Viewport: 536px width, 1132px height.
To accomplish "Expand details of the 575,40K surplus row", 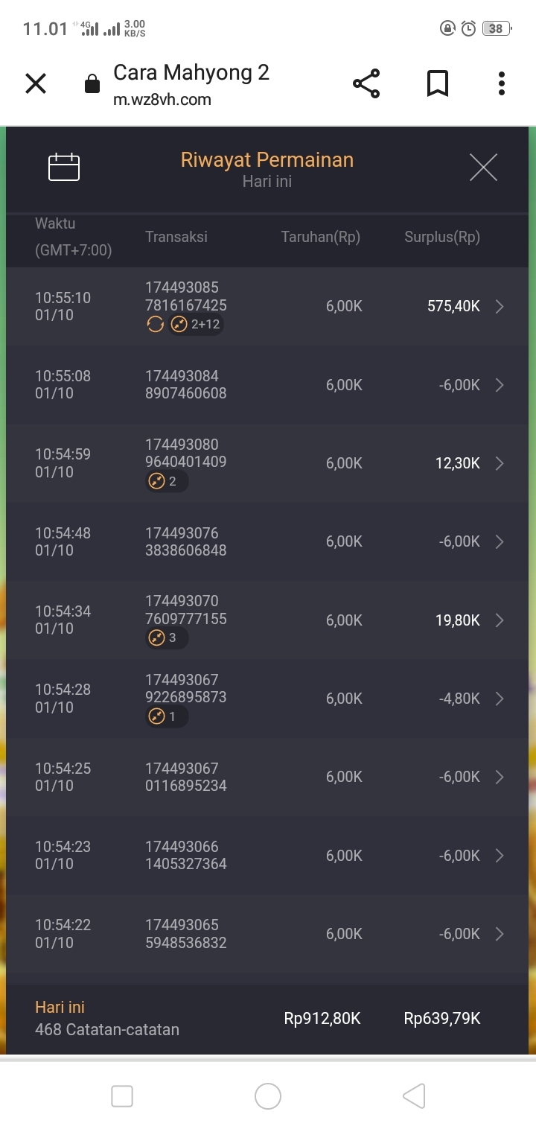I will click(500, 306).
